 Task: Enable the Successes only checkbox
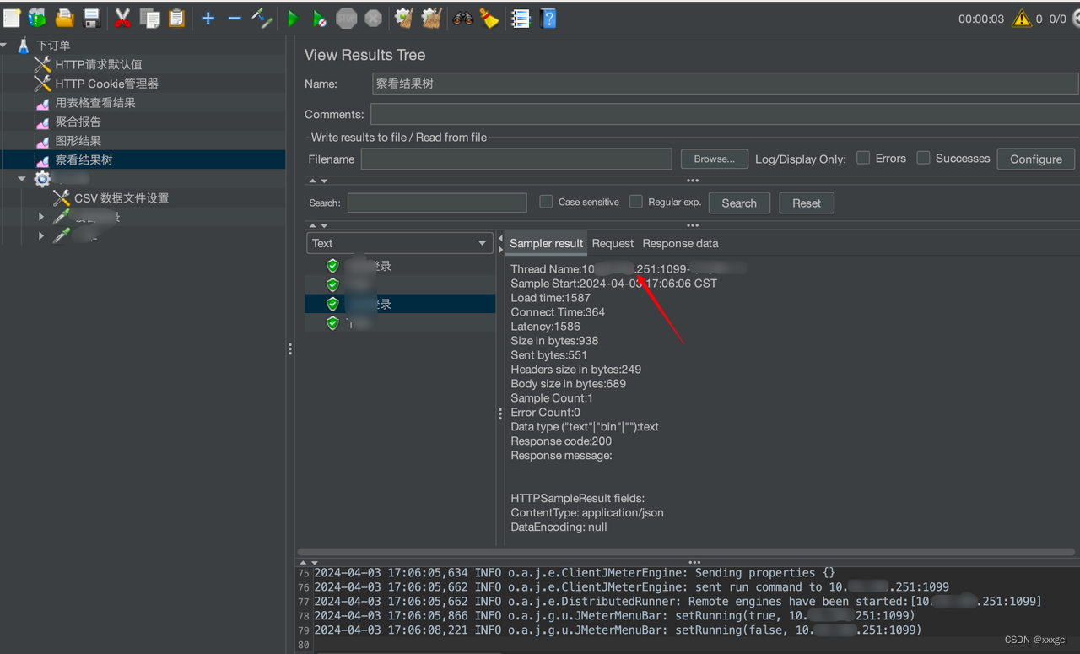point(923,158)
